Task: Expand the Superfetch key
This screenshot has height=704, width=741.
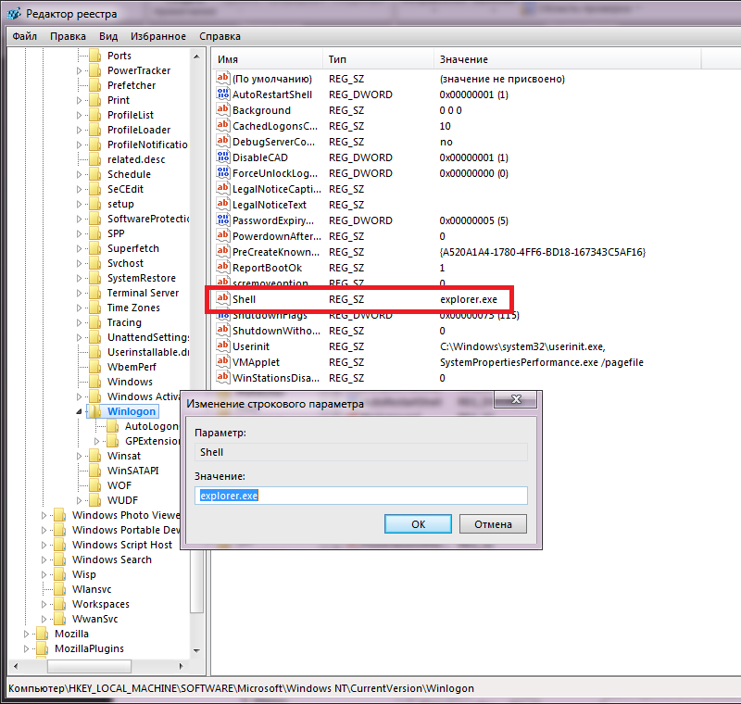Action: coord(80,248)
